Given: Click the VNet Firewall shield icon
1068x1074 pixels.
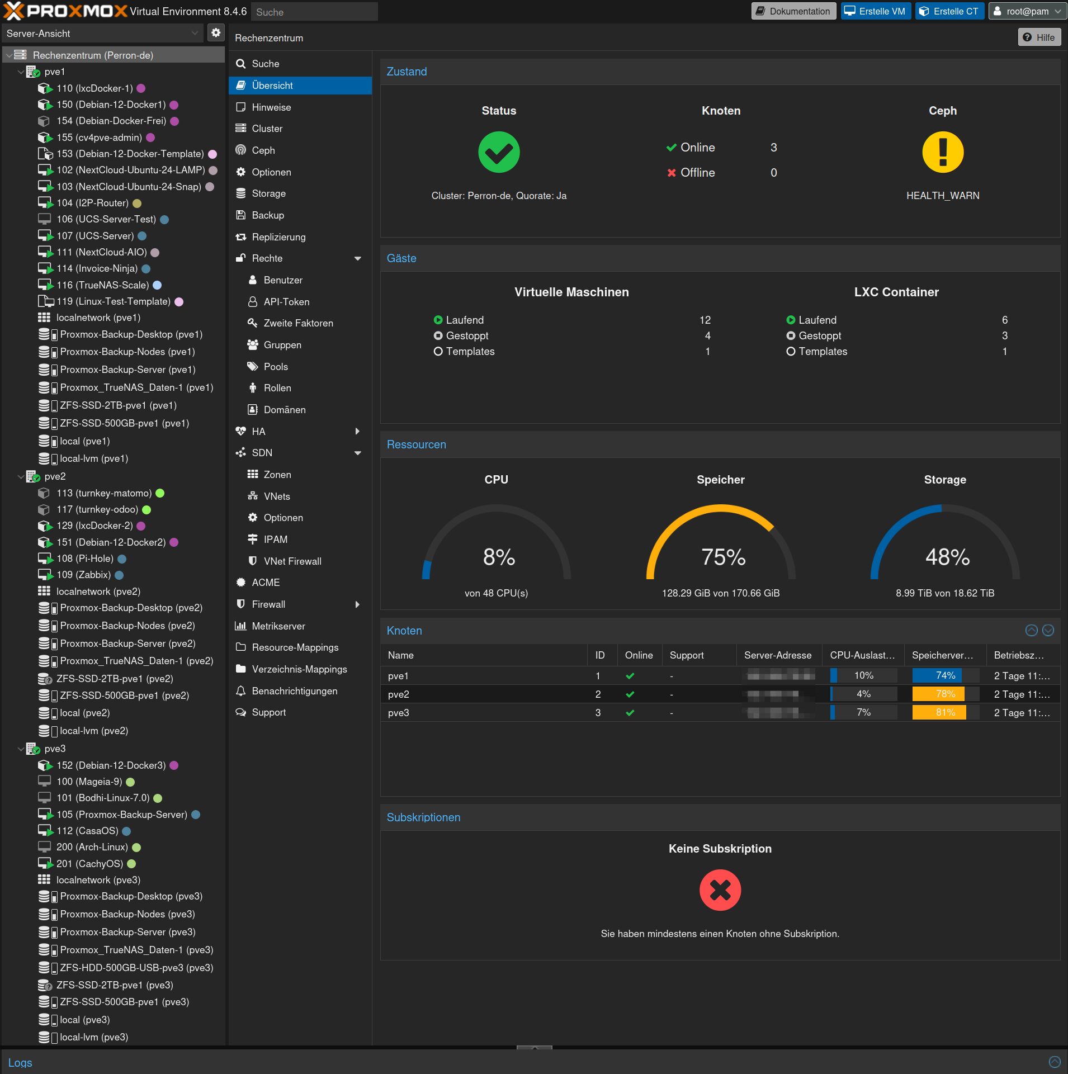Looking at the screenshot, I should coord(253,561).
